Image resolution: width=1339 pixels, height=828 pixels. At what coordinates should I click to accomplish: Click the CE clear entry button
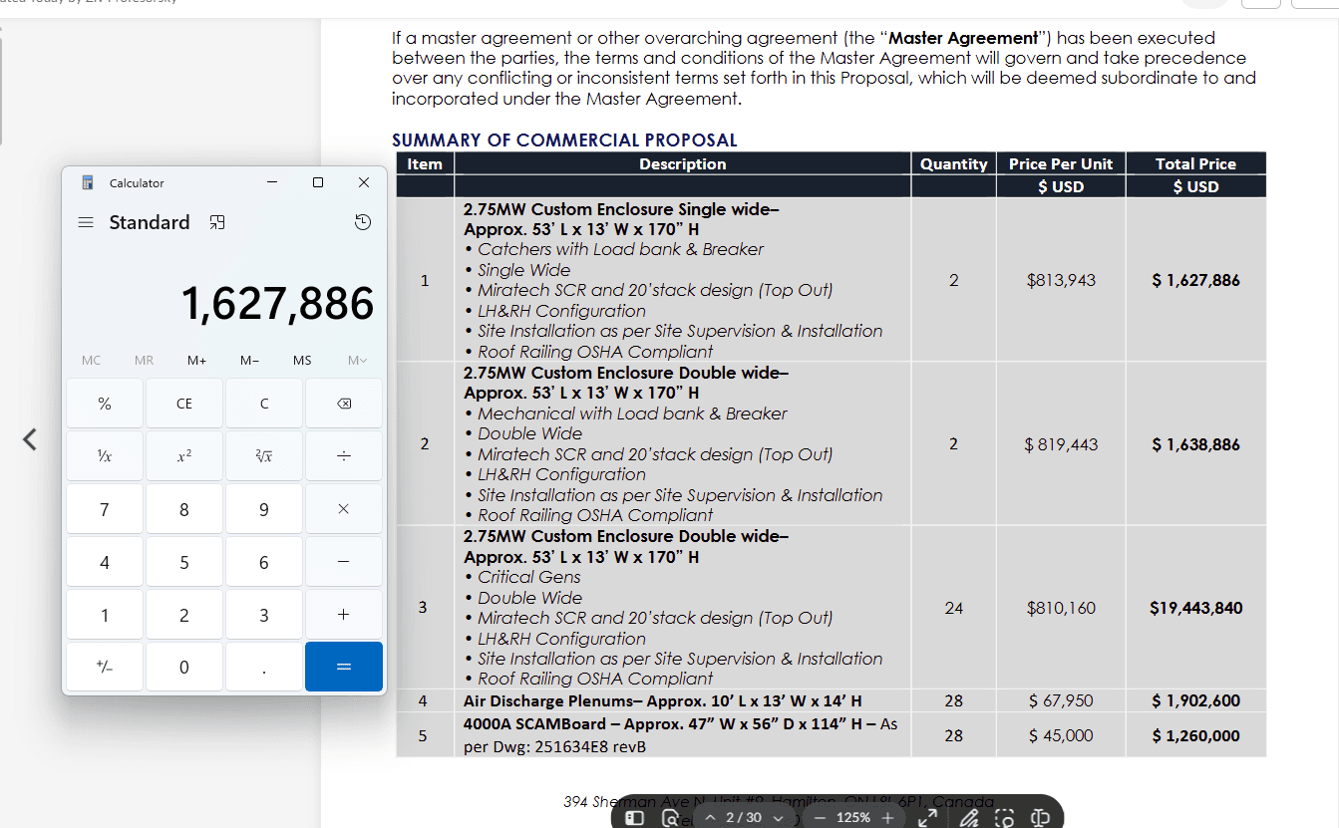coord(184,404)
